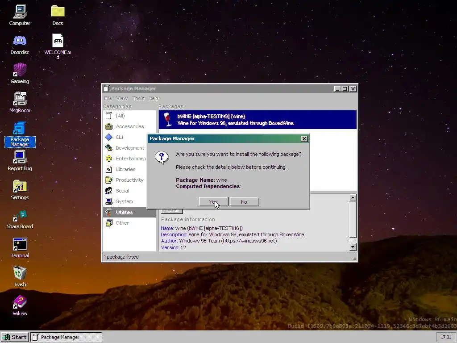Click the wine glass package icon
Screen dimensions: 457x343
(167, 120)
